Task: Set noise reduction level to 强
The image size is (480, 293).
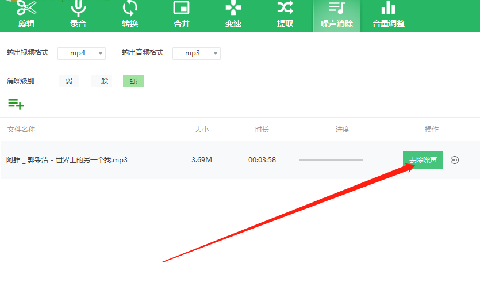Action: coord(133,81)
